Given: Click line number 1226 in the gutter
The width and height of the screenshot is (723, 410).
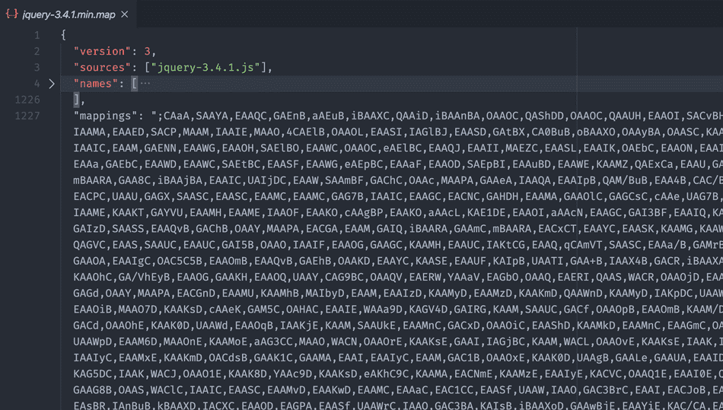Looking at the screenshot, I should 27,100.
